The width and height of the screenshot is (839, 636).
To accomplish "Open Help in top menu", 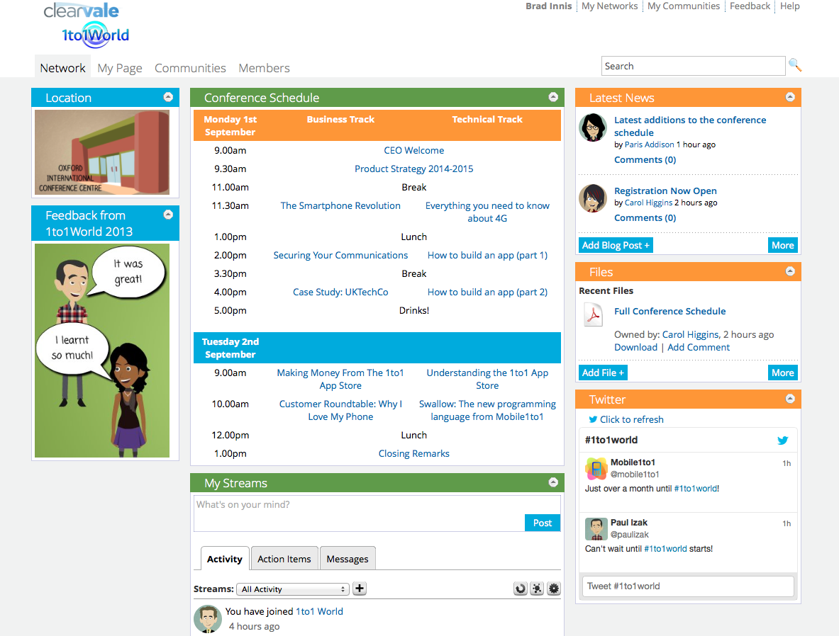I will click(x=790, y=6).
